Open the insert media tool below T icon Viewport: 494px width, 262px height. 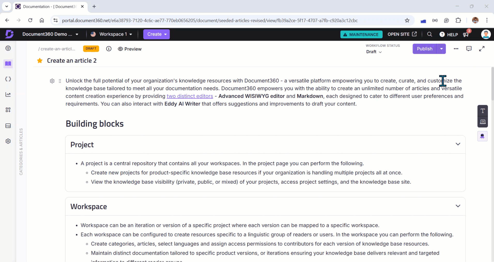point(483,122)
